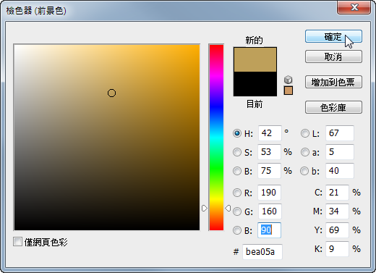Click the left hue slider arrow handle
The width and height of the screenshot is (376, 273).
point(205,208)
